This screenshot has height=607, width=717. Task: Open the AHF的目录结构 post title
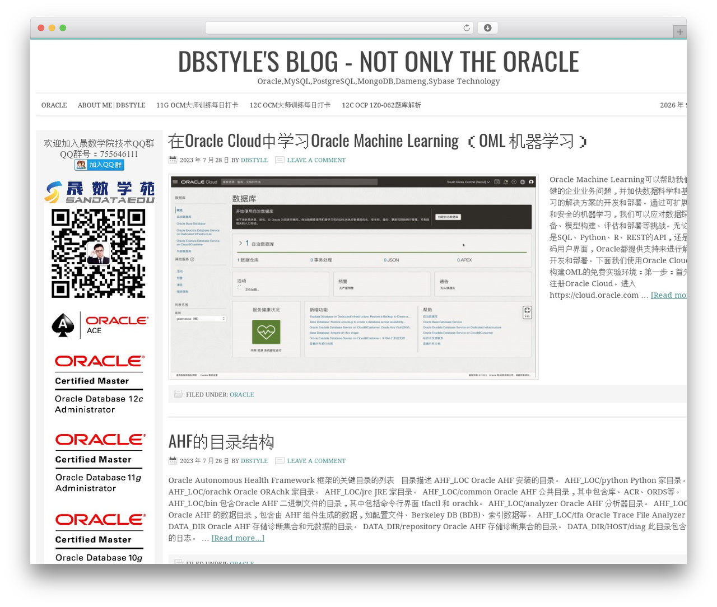(221, 442)
